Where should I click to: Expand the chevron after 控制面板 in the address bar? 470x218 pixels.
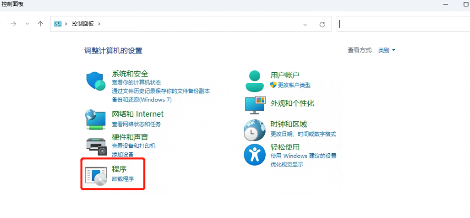coord(99,24)
